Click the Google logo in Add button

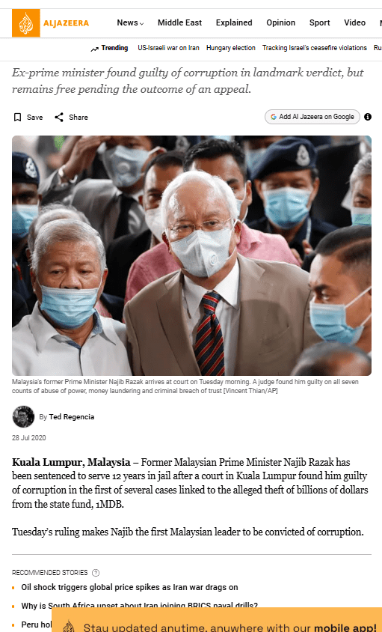click(x=274, y=117)
